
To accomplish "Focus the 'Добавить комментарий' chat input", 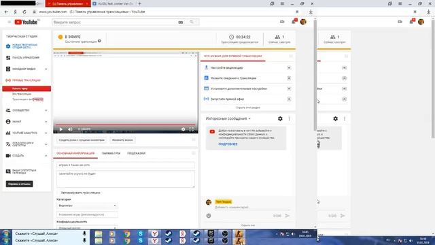I will click(x=252, y=207).
